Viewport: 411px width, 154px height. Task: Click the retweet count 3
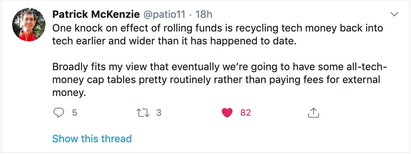click(x=159, y=113)
